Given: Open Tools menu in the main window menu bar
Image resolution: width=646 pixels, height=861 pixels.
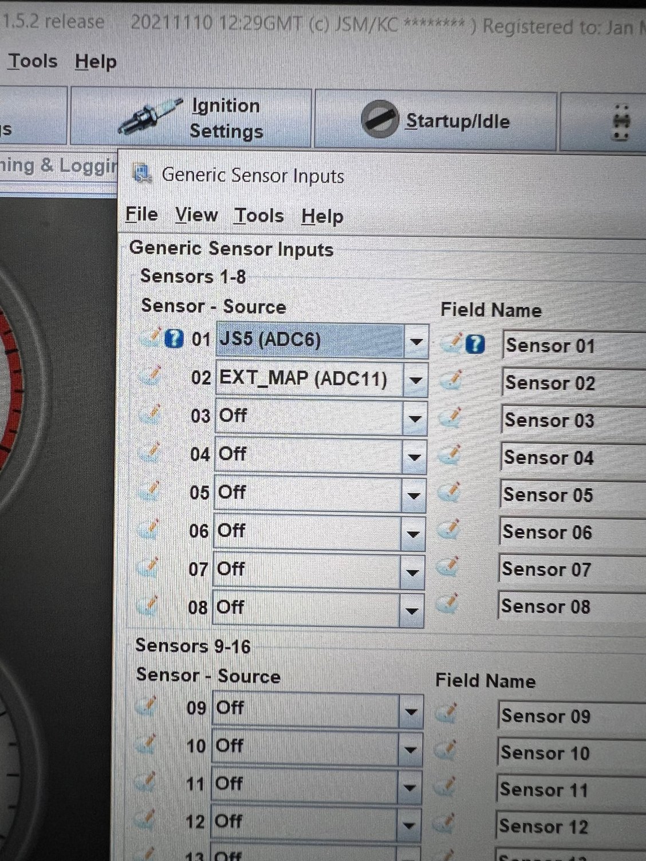Looking at the screenshot, I should click(x=33, y=61).
